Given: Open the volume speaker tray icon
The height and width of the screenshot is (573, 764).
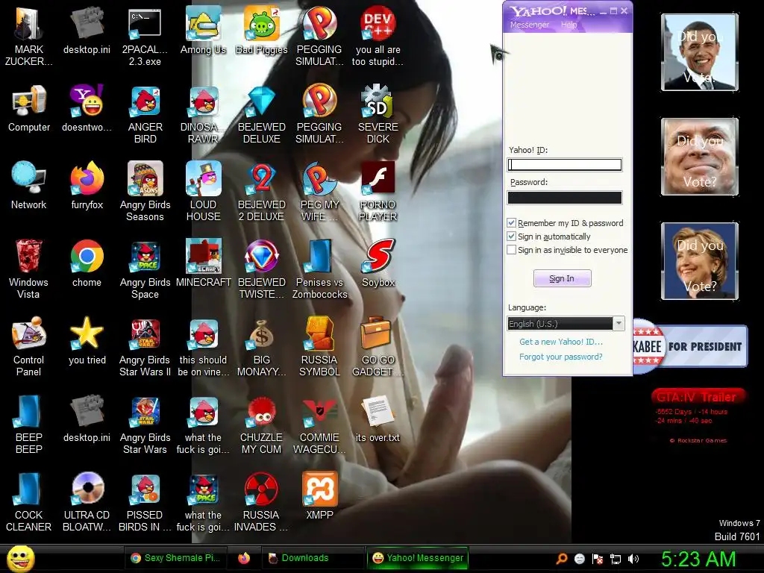Looking at the screenshot, I should click(x=633, y=559).
